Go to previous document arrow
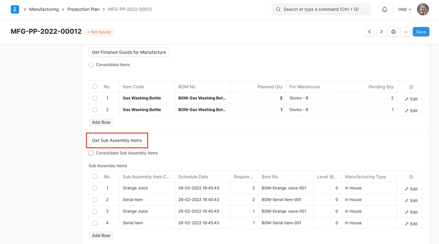 click(369, 32)
